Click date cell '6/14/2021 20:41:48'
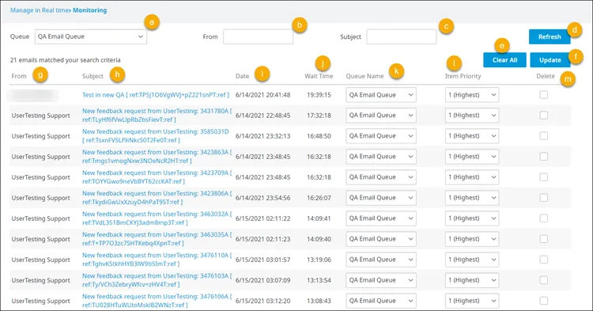The height and width of the screenshot is (311, 593). pos(263,95)
